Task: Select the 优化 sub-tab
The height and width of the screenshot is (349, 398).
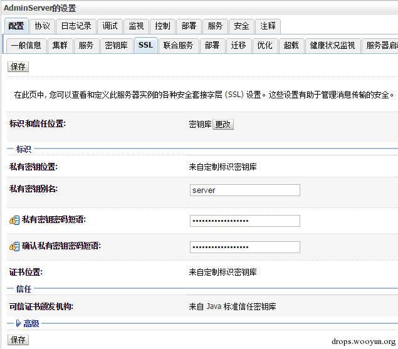Action: coord(265,46)
